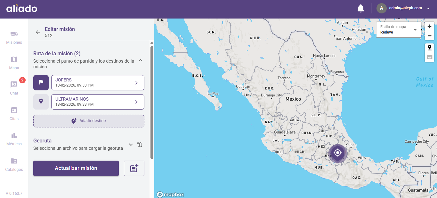
Task: Click the add note icon button
Action: click(x=134, y=168)
